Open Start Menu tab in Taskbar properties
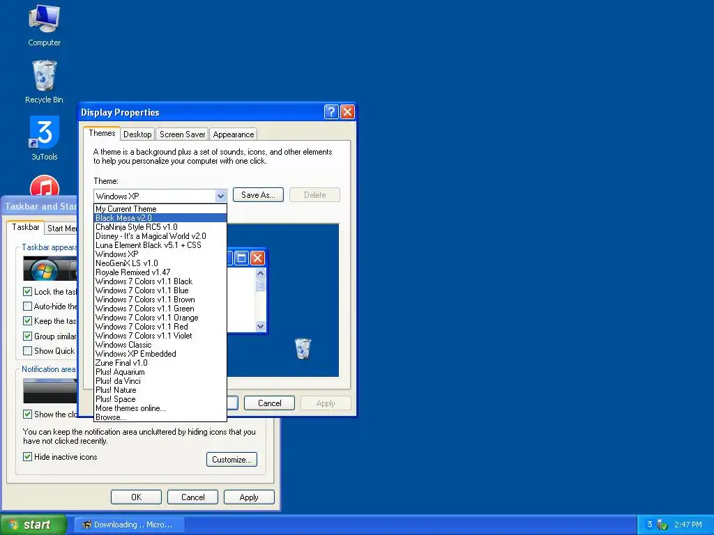714x535 pixels. point(62,228)
